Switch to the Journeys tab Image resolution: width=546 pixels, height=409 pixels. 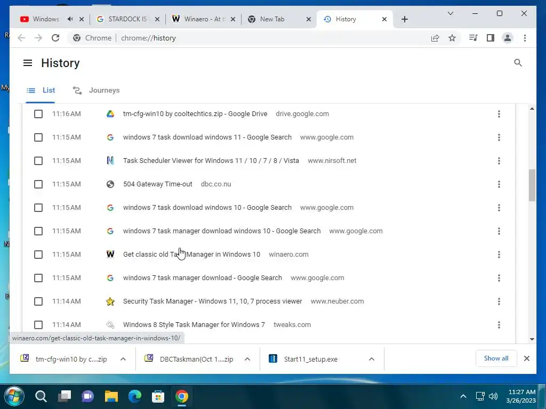97,91
